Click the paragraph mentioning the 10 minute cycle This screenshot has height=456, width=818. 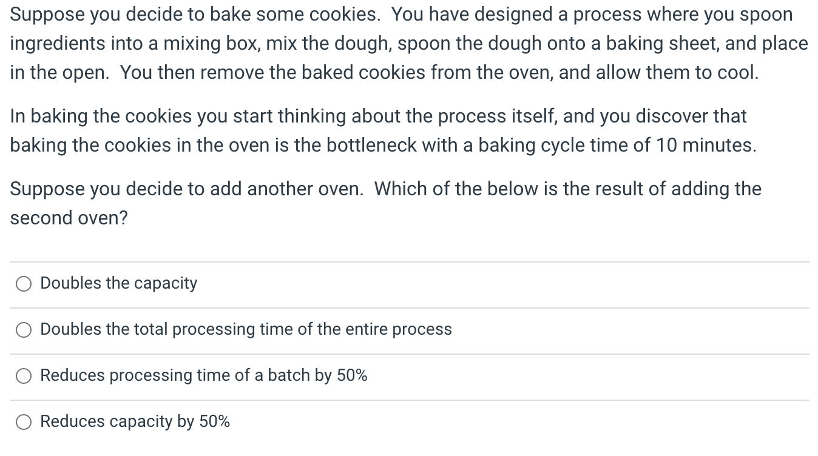pyautogui.click(x=379, y=130)
